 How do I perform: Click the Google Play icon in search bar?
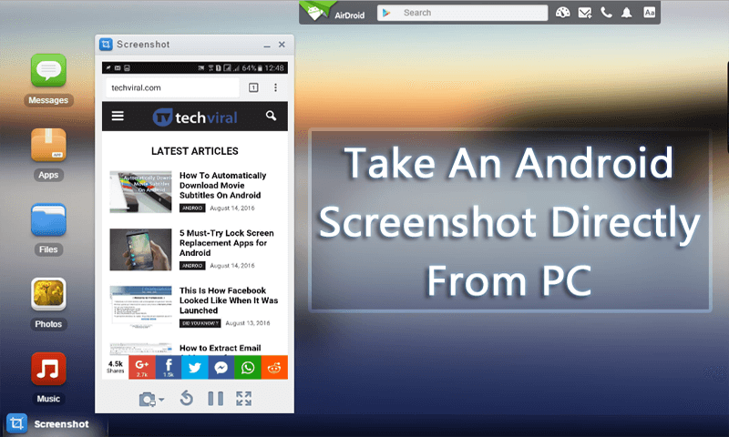[386, 13]
